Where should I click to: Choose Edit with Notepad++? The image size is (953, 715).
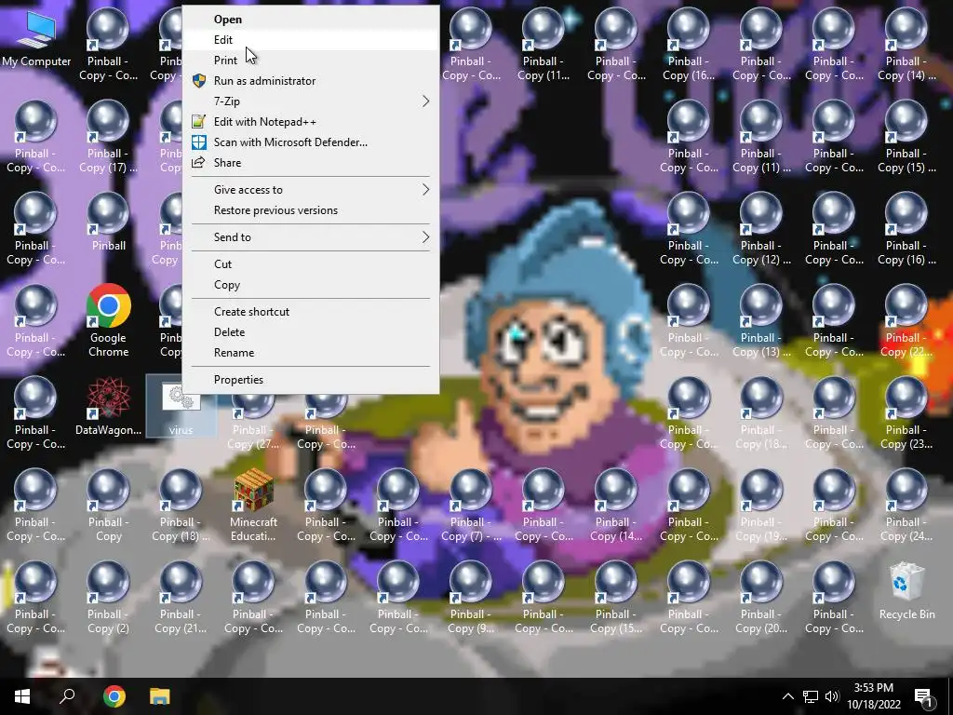tap(311, 122)
